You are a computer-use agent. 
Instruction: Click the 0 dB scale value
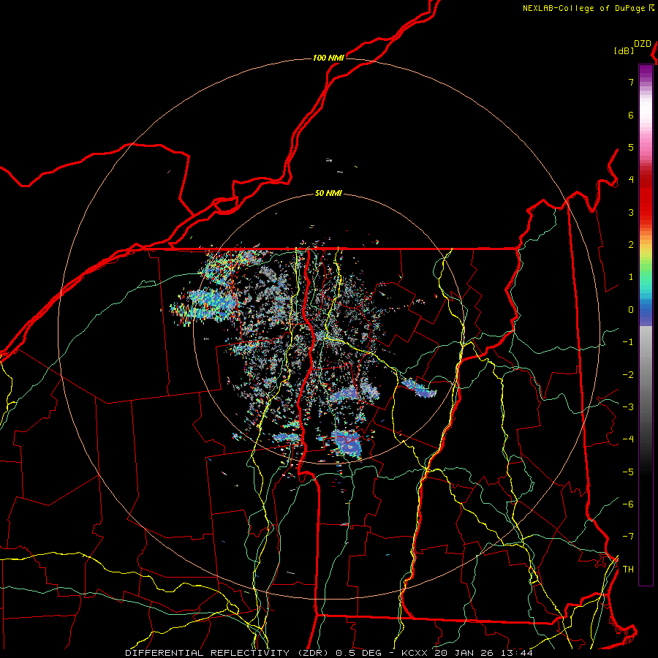pos(631,310)
